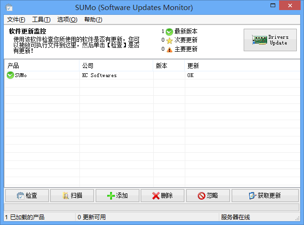Click the 获取更新 get update button
The height and width of the screenshot is (225, 304).
click(265, 195)
